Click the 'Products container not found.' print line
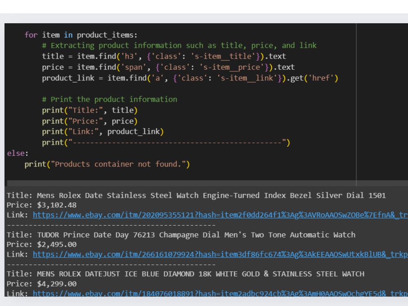Image resolution: width=408 pixels, height=306 pixels. 107,164
